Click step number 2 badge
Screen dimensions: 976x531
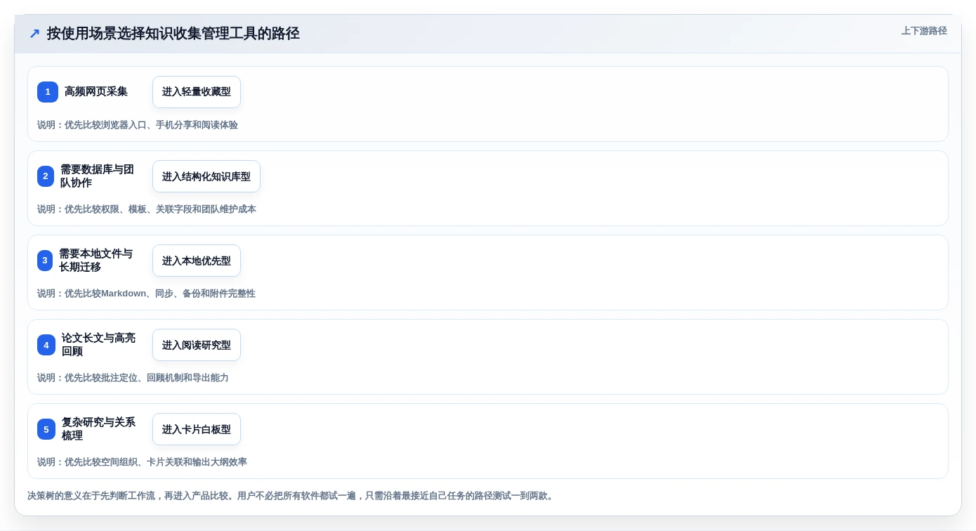click(46, 176)
